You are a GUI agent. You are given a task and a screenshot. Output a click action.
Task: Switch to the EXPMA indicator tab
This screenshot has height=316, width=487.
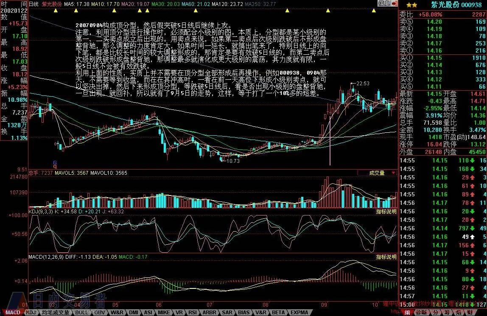coord(299,312)
